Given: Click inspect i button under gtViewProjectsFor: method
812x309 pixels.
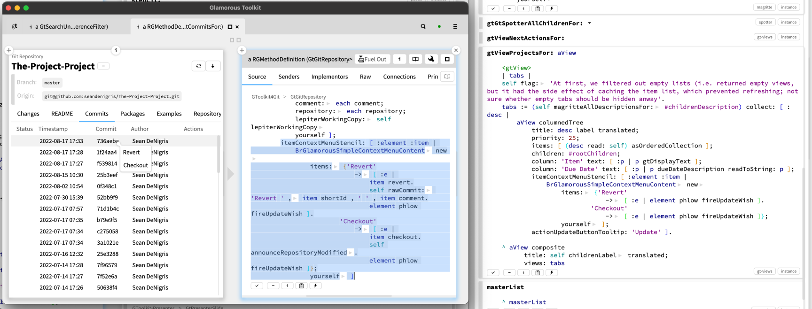Looking at the screenshot, I should (523, 272).
